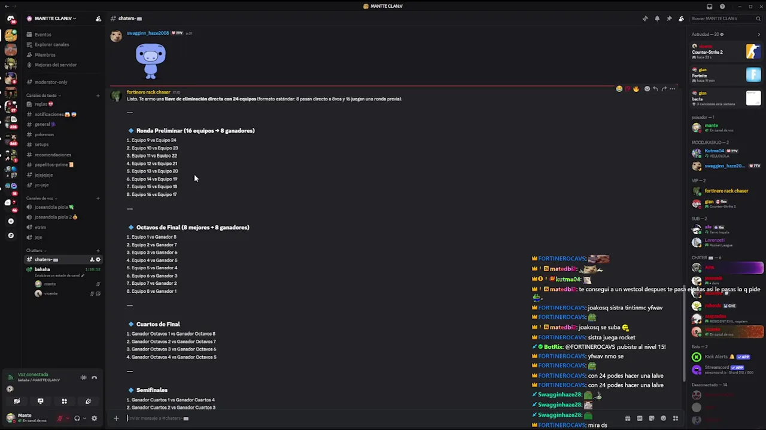The height and width of the screenshot is (430, 766).
Task: Toggle the camera on
Action: [x=17, y=401]
